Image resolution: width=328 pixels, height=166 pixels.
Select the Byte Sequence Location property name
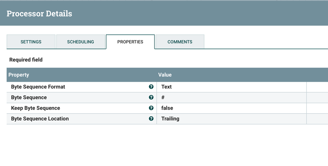(x=40, y=119)
